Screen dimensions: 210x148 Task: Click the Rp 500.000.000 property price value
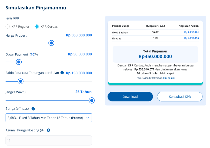(x=79, y=35)
